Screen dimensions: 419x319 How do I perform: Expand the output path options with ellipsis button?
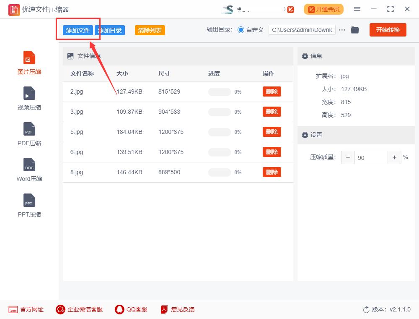(x=342, y=30)
